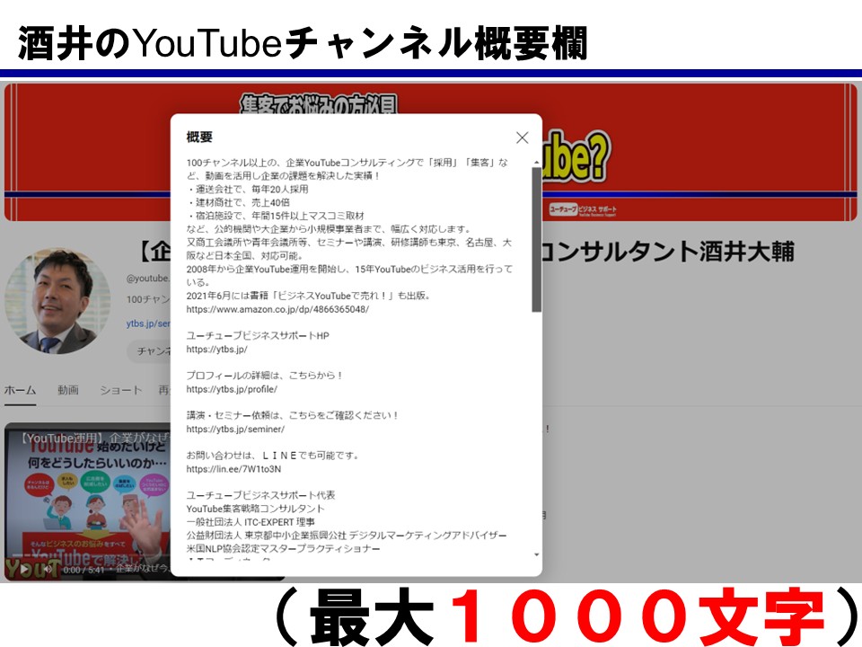Open the featured YouTube運用 video thumbnail
The image size is (862, 647).
pyautogui.click(x=88, y=501)
